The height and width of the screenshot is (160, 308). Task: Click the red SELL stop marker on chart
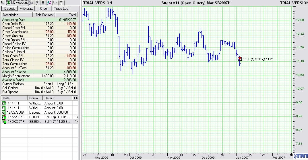tap(240, 59)
